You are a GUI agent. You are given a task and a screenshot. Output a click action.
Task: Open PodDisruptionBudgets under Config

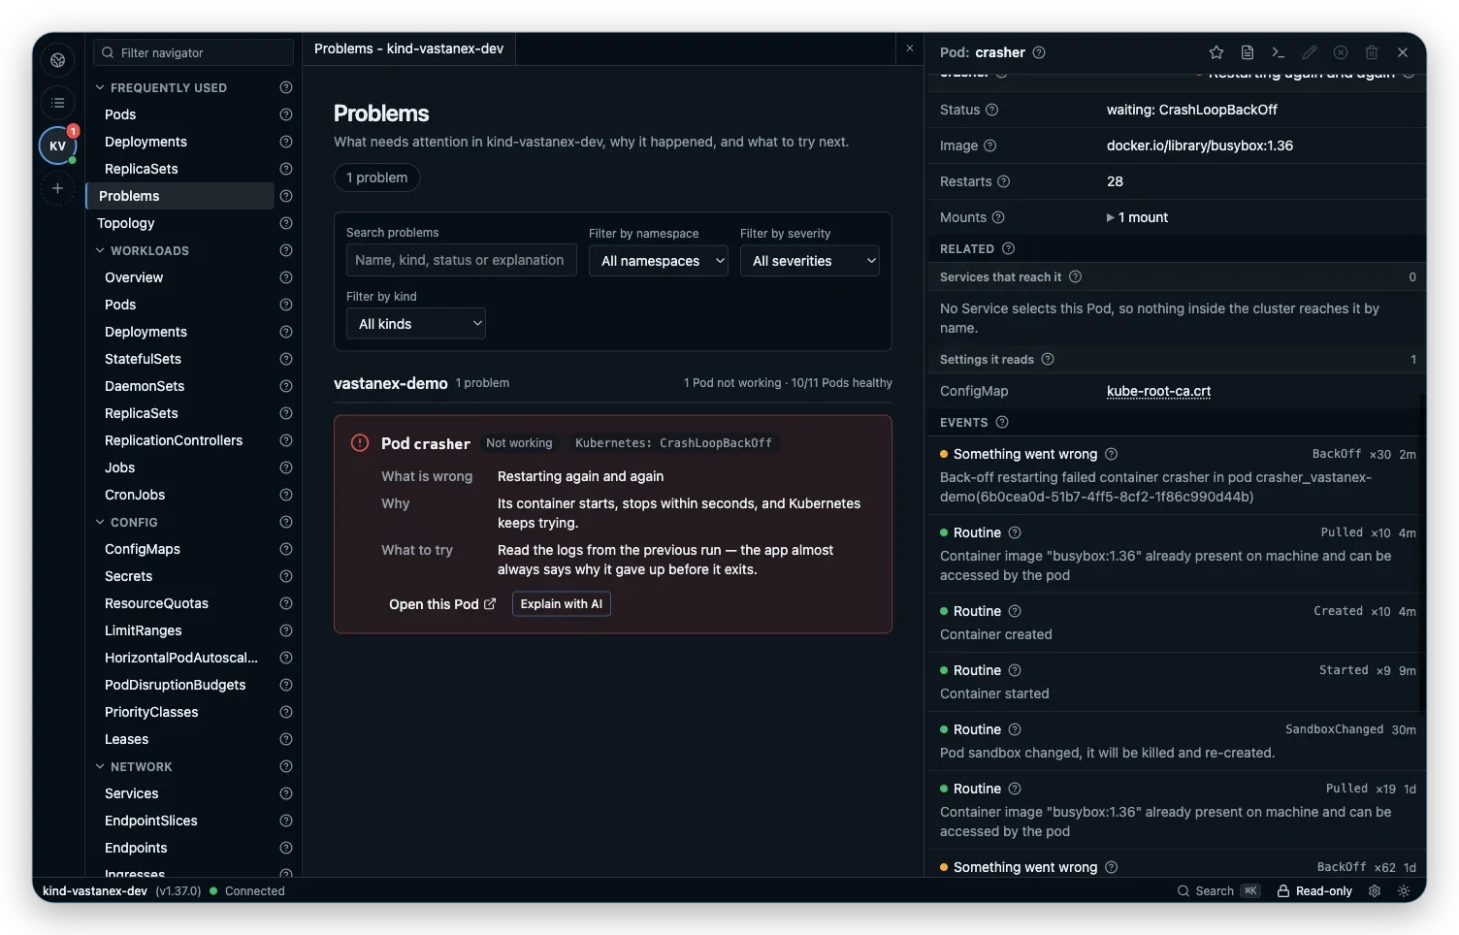click(176, 685)
